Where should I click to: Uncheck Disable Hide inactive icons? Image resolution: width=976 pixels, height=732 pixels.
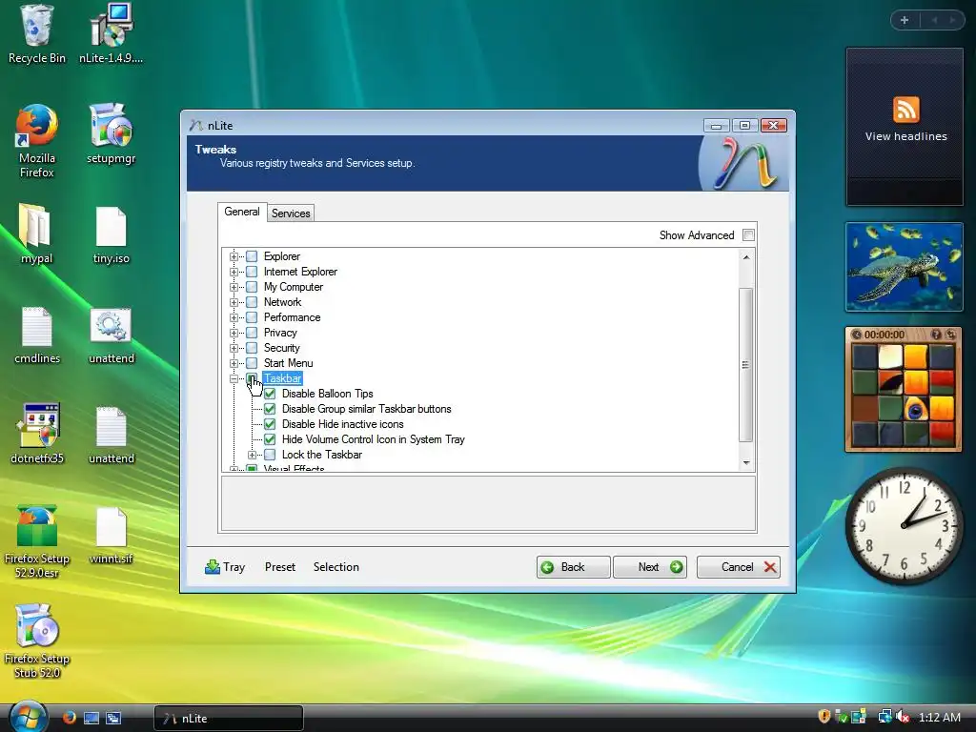click(270, 424)
